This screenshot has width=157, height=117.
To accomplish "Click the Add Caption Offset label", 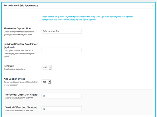I will (14, 79).
